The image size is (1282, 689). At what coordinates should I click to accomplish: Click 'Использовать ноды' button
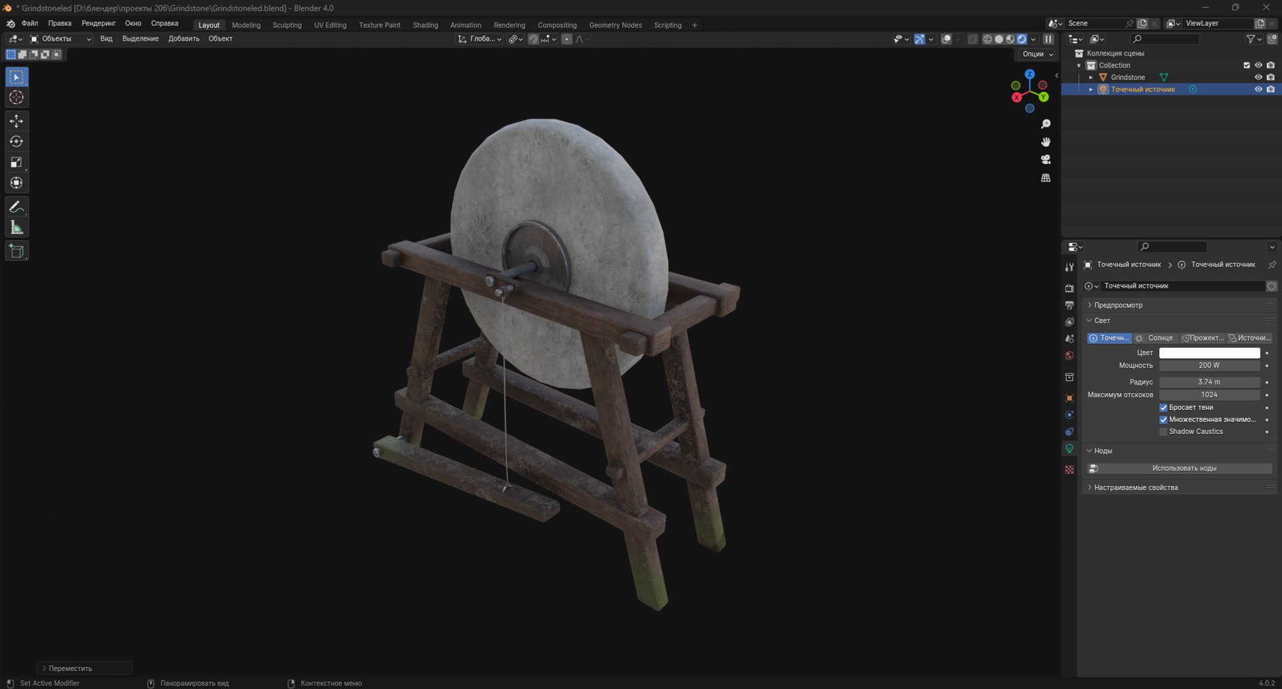(1179, 469)
